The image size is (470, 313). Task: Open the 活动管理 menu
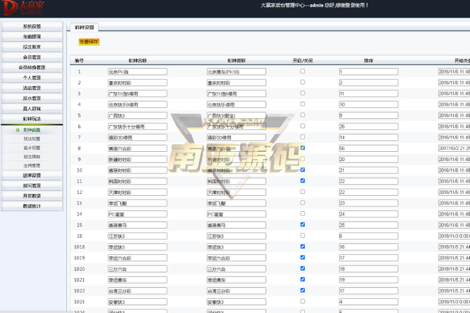32,88
